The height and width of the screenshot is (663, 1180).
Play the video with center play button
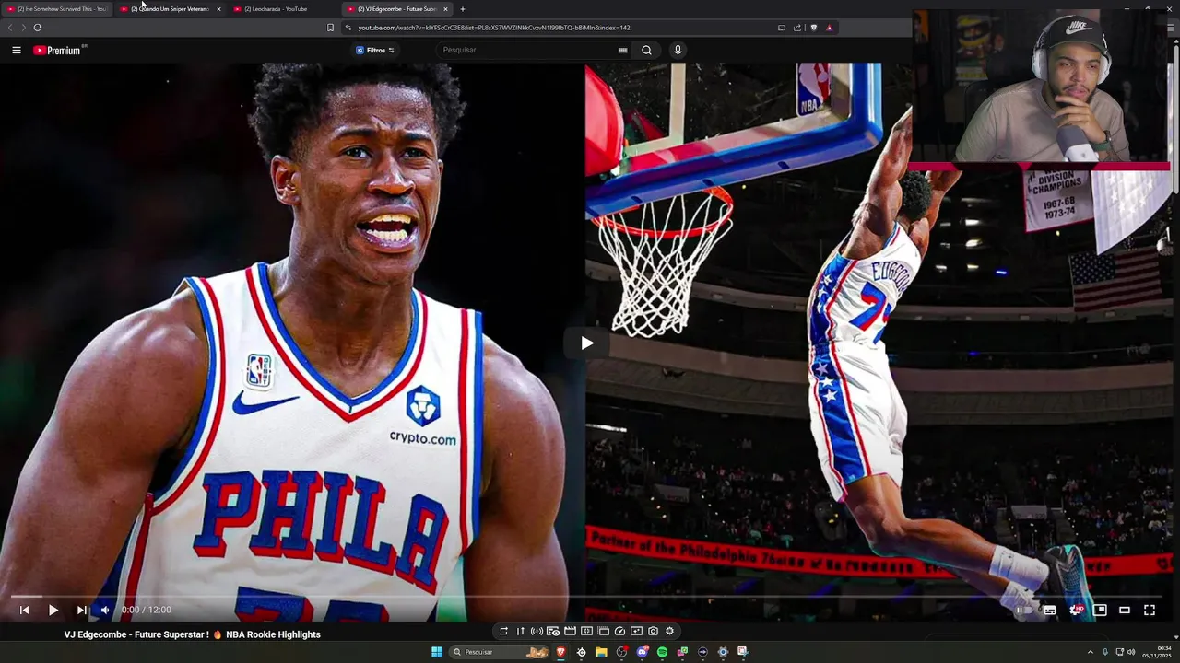pos(587,343)
